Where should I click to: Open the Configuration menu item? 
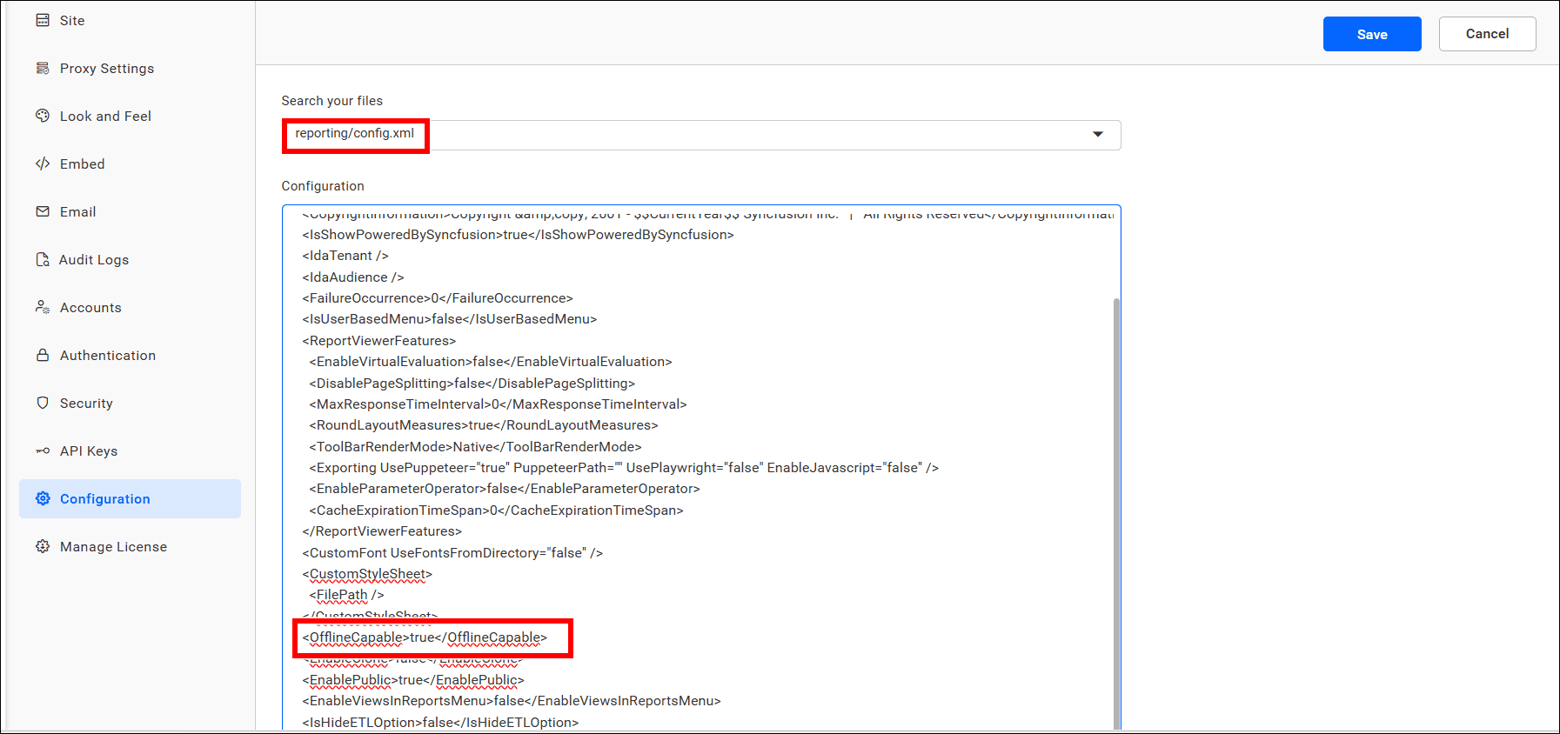(104, 499)
